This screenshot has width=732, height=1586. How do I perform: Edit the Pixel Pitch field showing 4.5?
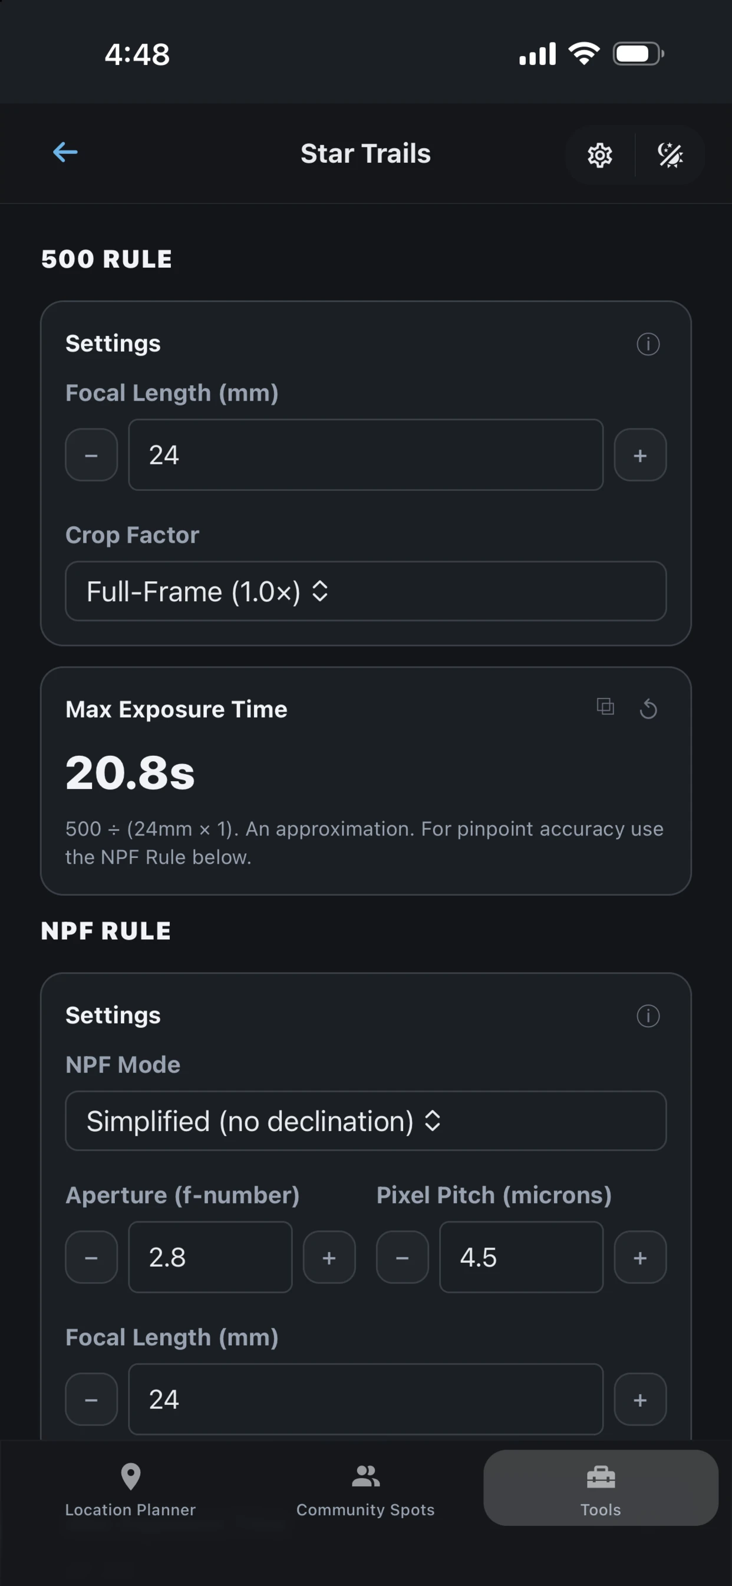(x=521, y=1257)
